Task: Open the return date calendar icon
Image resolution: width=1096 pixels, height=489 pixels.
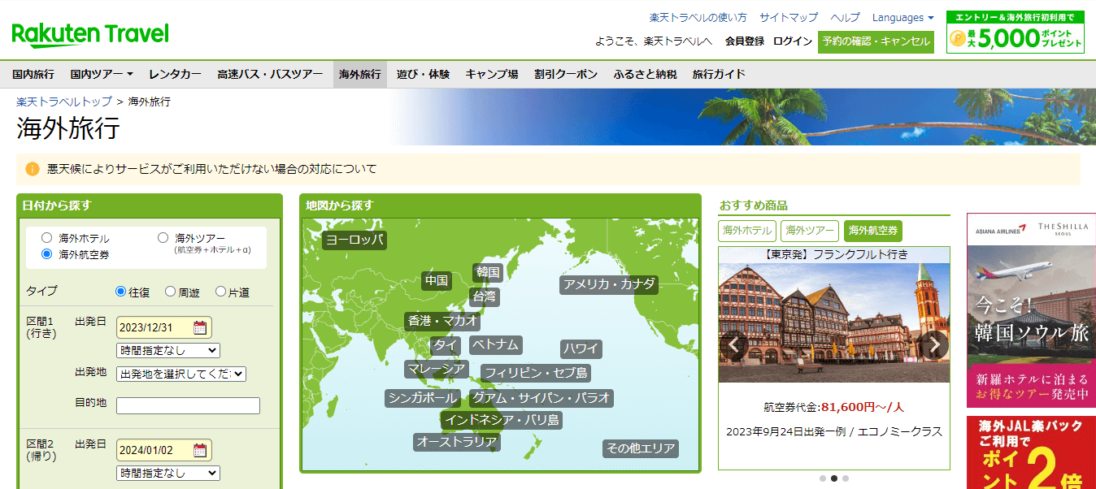Action: [x=200, y=451]
